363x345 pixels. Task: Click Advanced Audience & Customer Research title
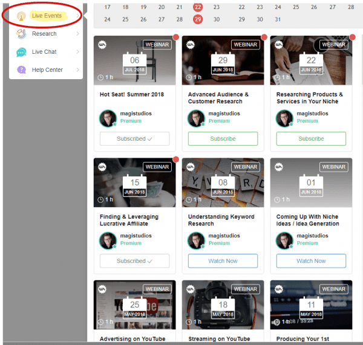click(218, 98)
